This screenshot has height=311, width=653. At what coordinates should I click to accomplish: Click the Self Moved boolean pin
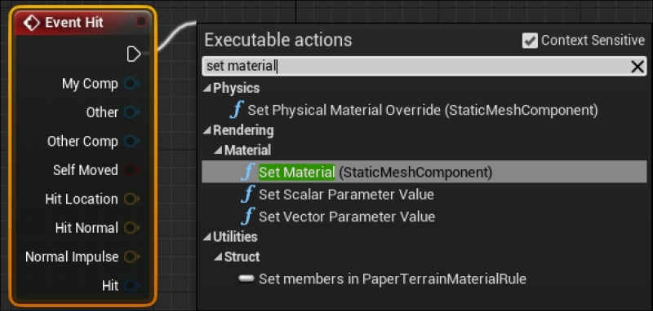131,170
